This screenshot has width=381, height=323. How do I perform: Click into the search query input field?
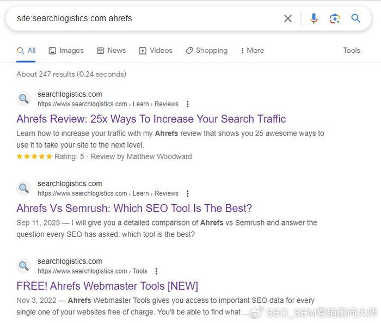pos(146,19)
